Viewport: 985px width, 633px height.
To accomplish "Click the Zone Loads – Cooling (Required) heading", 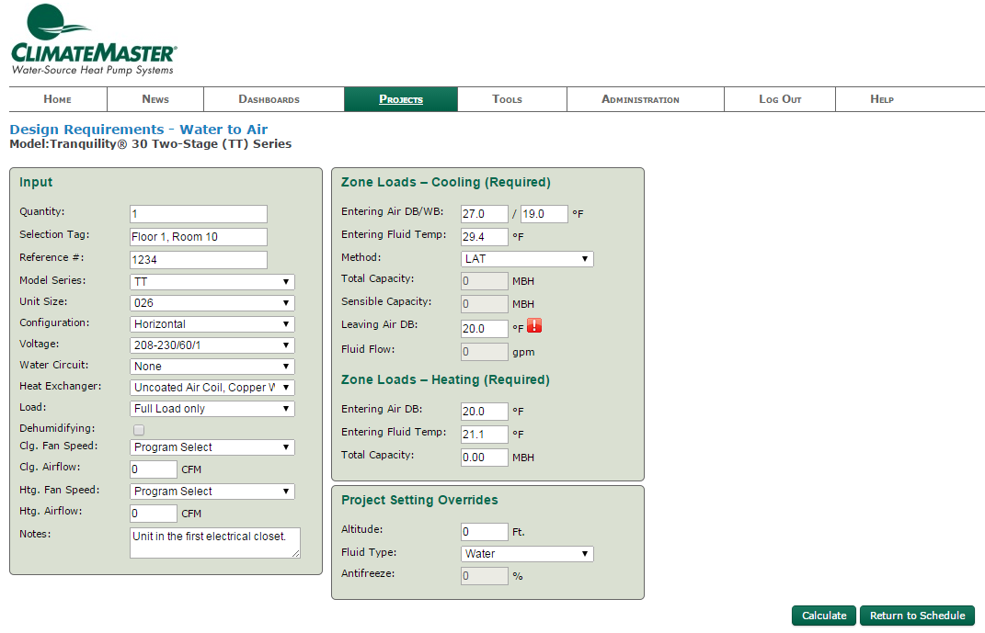I will (x=445, y=182).
